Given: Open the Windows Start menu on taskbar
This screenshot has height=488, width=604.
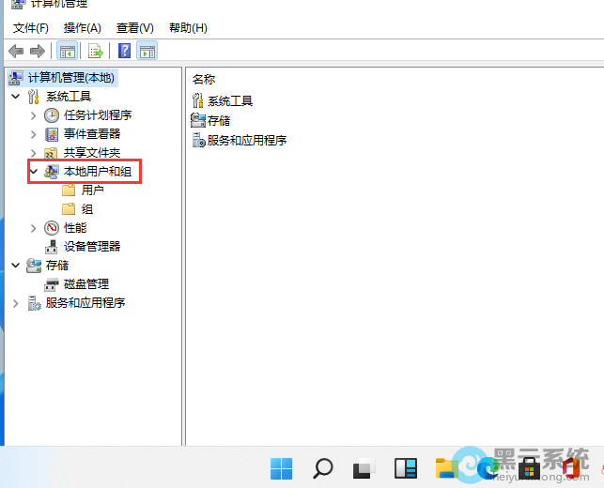Looking at the screenshot, I should [281, 467].
